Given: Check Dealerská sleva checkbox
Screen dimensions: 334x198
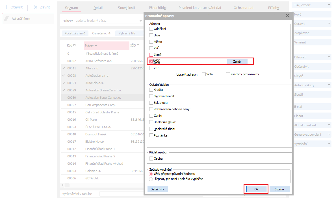Looking at the screenshot, I should 151,122.
